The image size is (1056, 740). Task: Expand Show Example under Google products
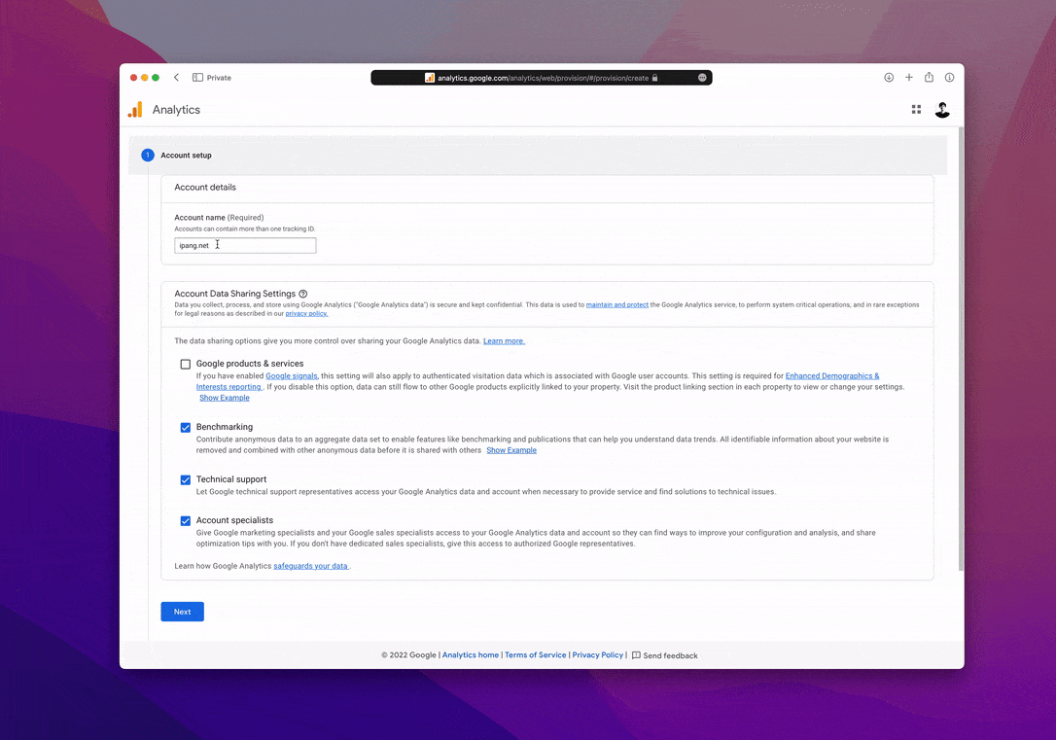pos(225,398)
